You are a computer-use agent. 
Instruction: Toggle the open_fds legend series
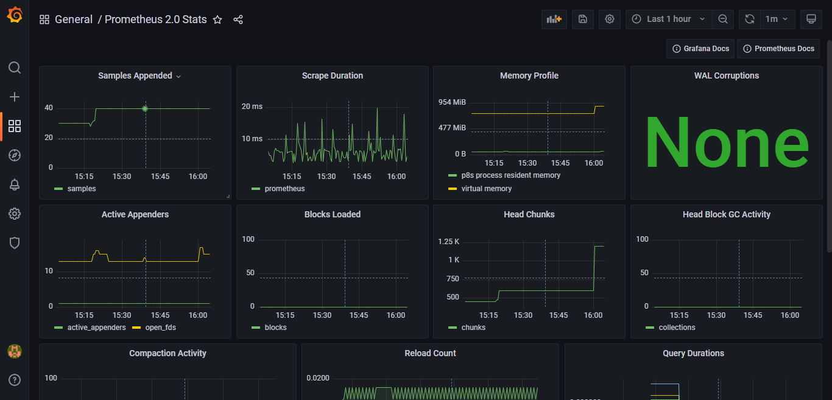pos(161,328)
